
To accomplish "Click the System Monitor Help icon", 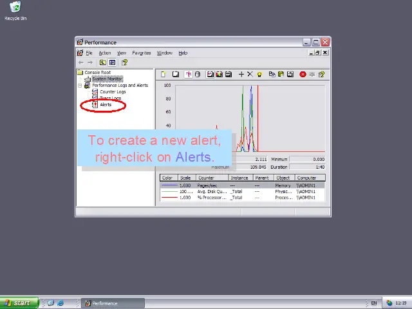I will tap(321, 75).
